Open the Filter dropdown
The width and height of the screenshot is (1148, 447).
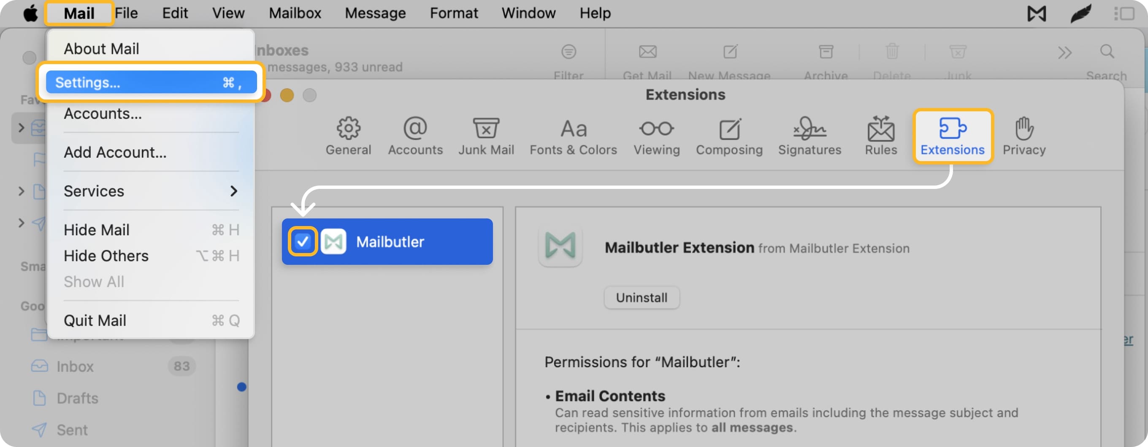click(569, 58)
